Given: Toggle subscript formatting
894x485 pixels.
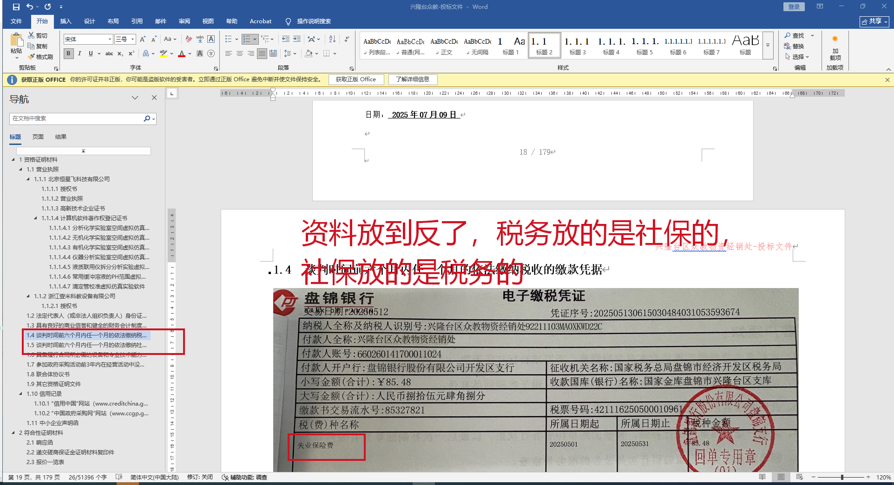Looking at the screenshot, I should tap(120, 53).
